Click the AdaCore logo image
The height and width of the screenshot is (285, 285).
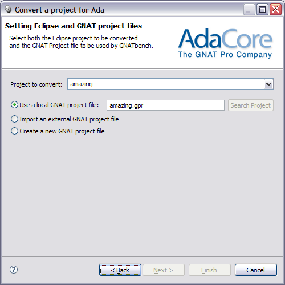tap(225, 43)
